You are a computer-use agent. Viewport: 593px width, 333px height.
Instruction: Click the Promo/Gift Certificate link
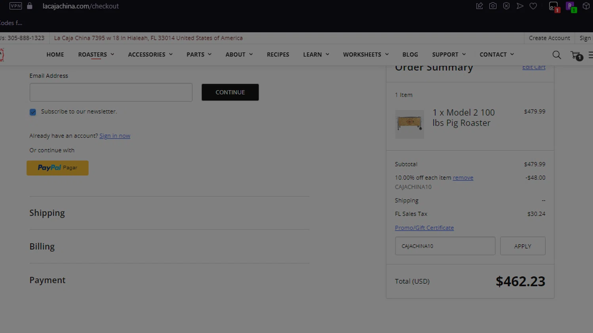coord(424,228)
